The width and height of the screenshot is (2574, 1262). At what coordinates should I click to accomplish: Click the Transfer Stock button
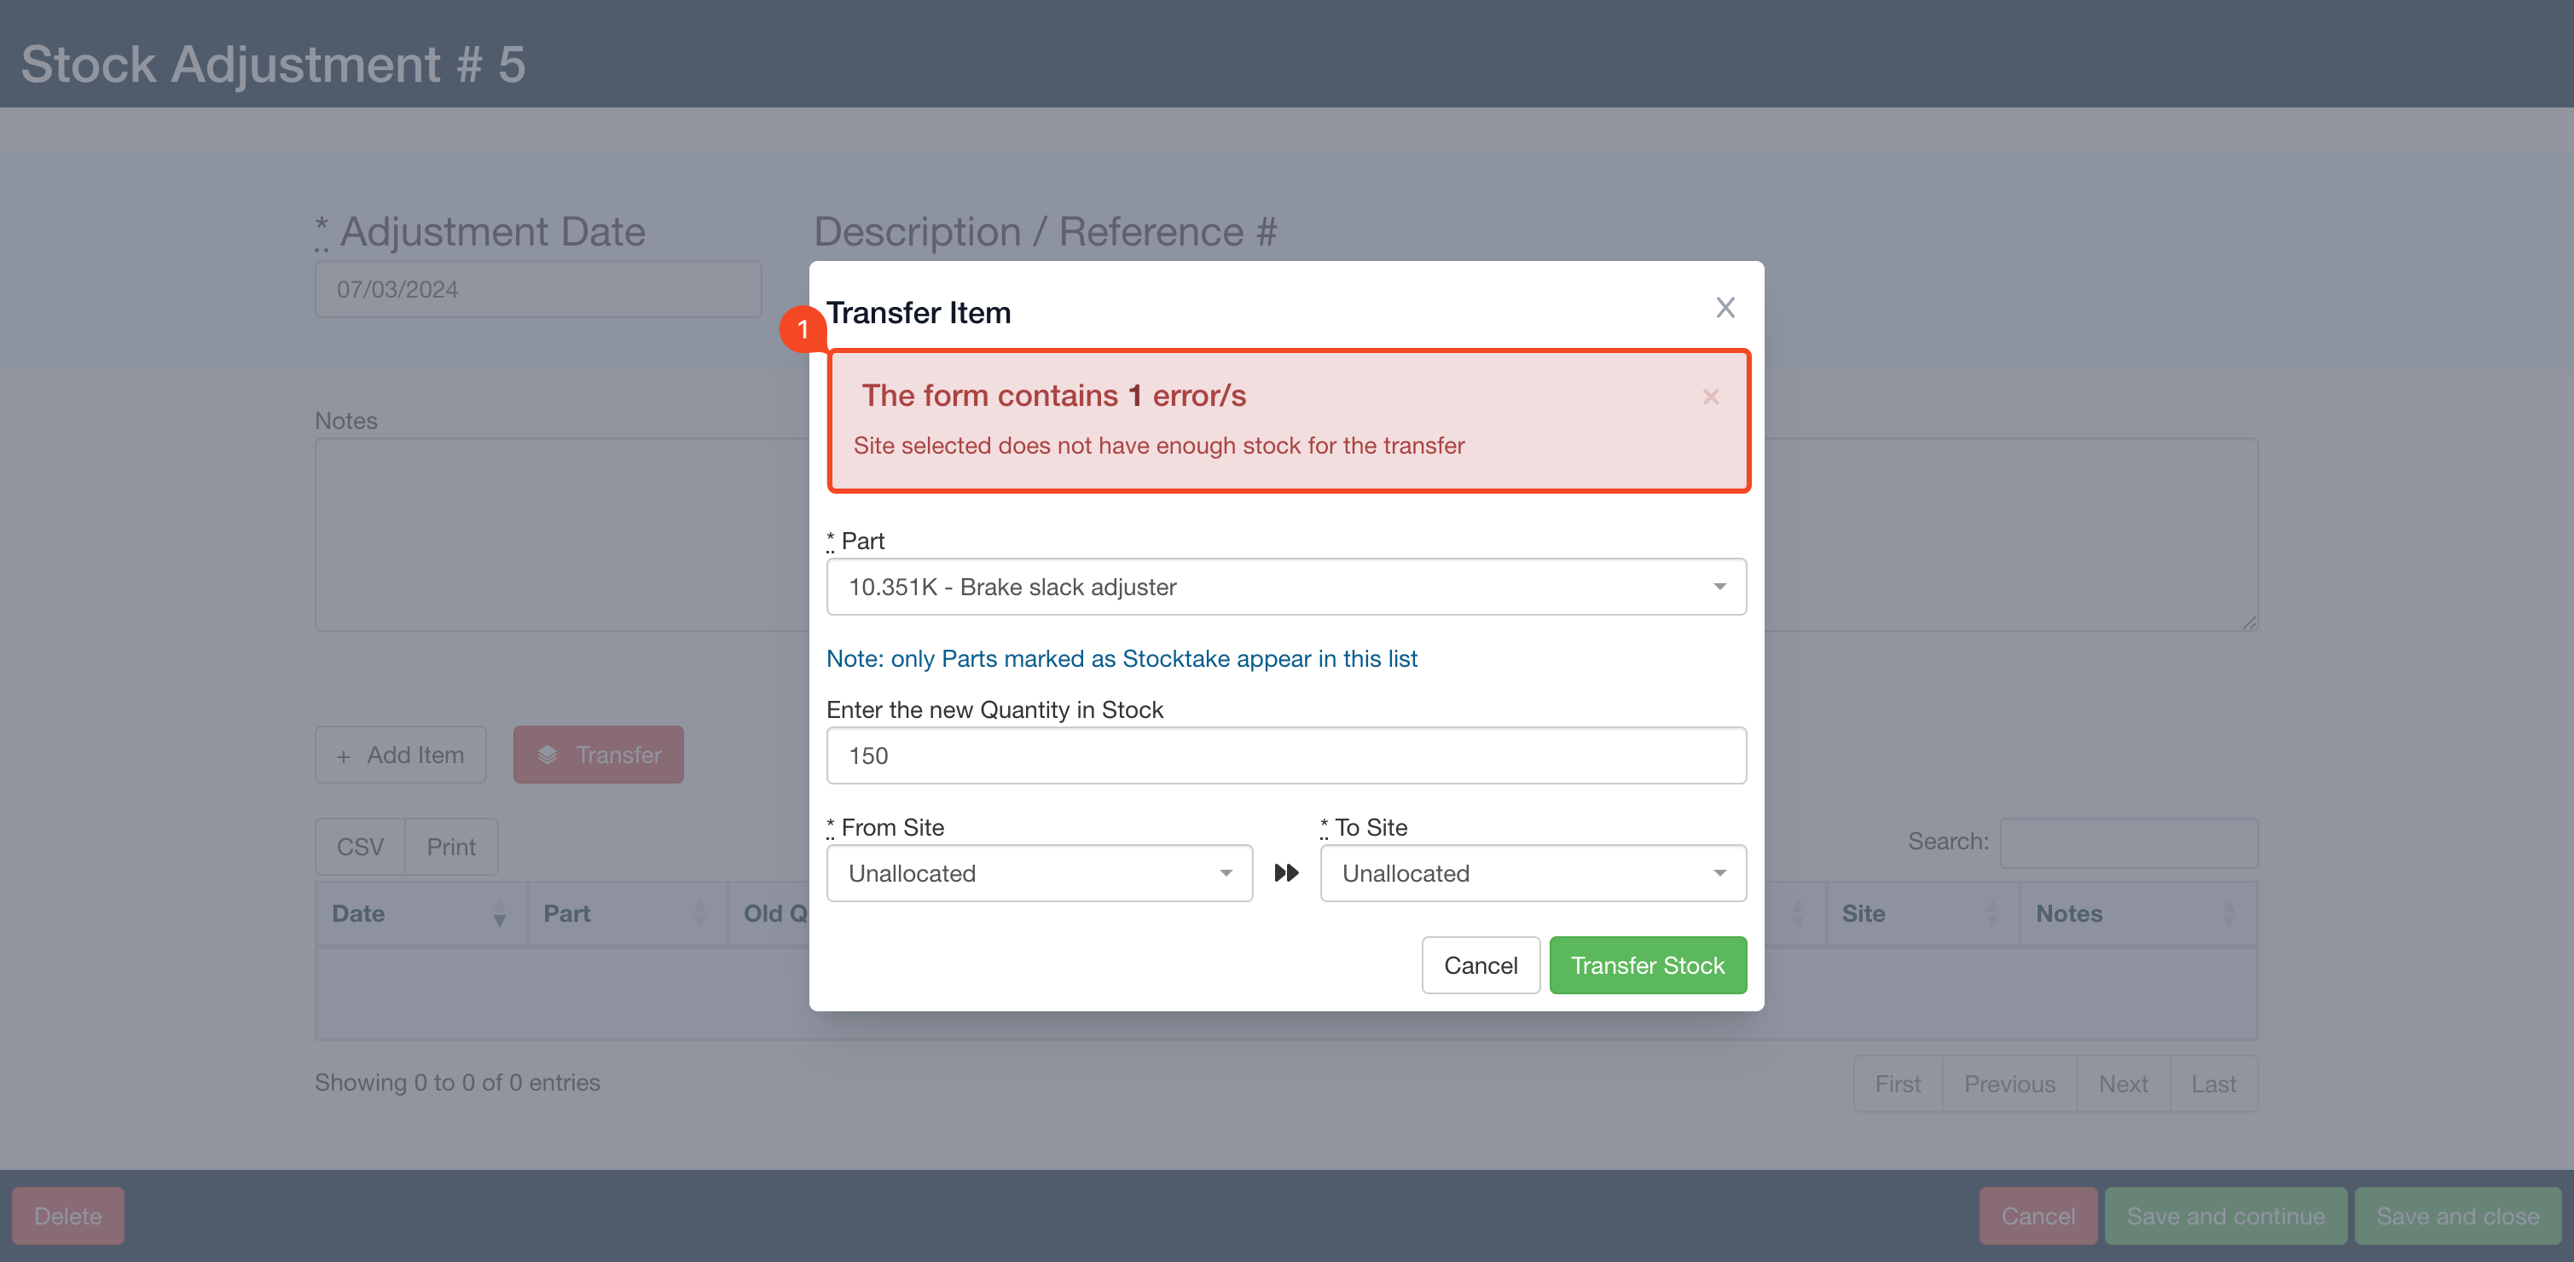(x=1647, y=965)
